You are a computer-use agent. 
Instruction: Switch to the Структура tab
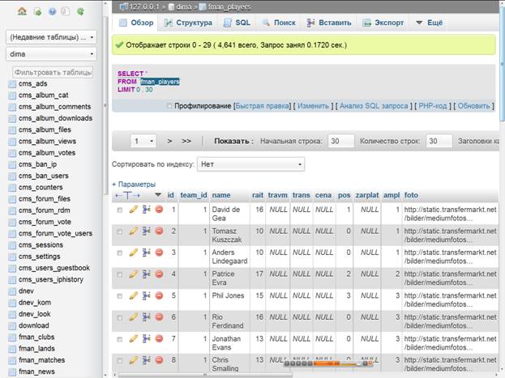pos(188,23)
